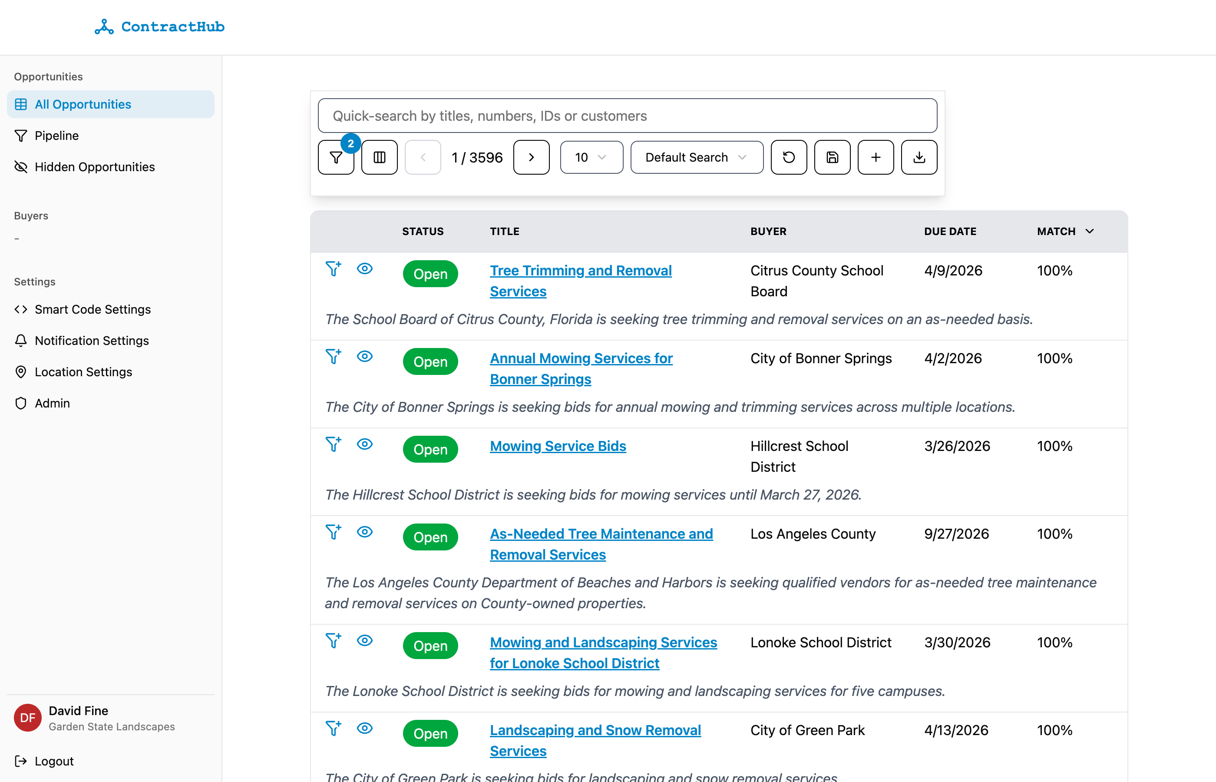1216x782 pixels.
Task: Click the David Fine profile avatar
Action: (x=27, y=718)
